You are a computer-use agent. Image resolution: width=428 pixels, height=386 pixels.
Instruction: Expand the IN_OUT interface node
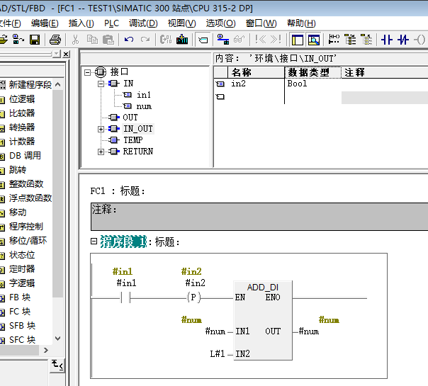[x=101, y=129]
